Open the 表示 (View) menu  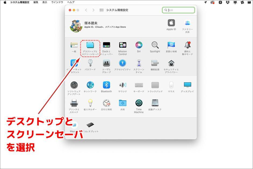[x=45, y=2]
